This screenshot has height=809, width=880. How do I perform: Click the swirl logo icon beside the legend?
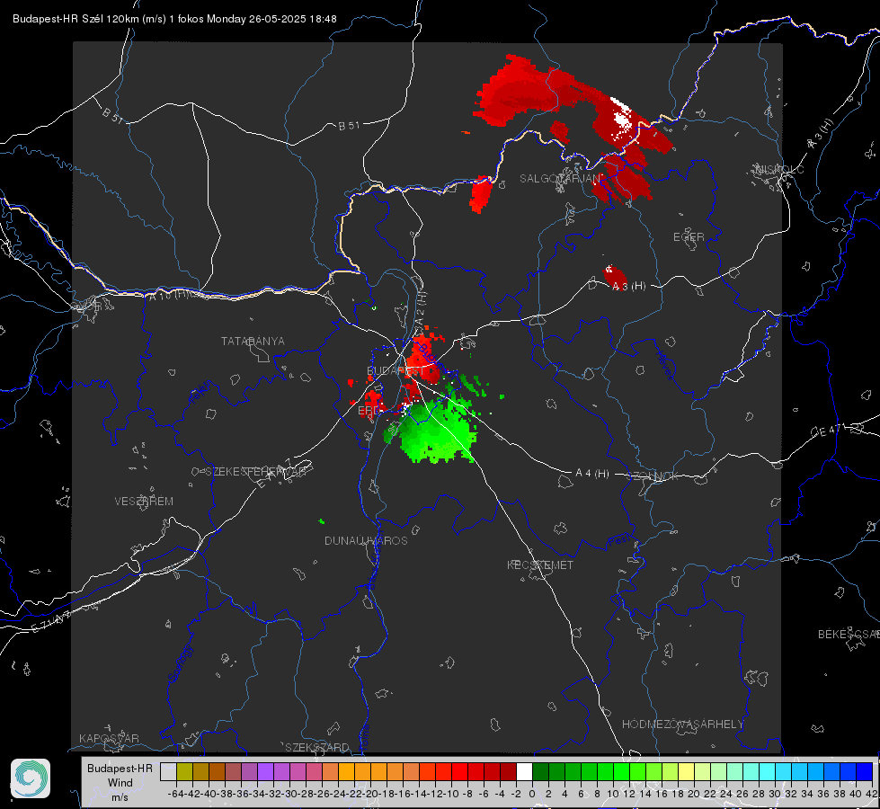(x=31, y=778)
